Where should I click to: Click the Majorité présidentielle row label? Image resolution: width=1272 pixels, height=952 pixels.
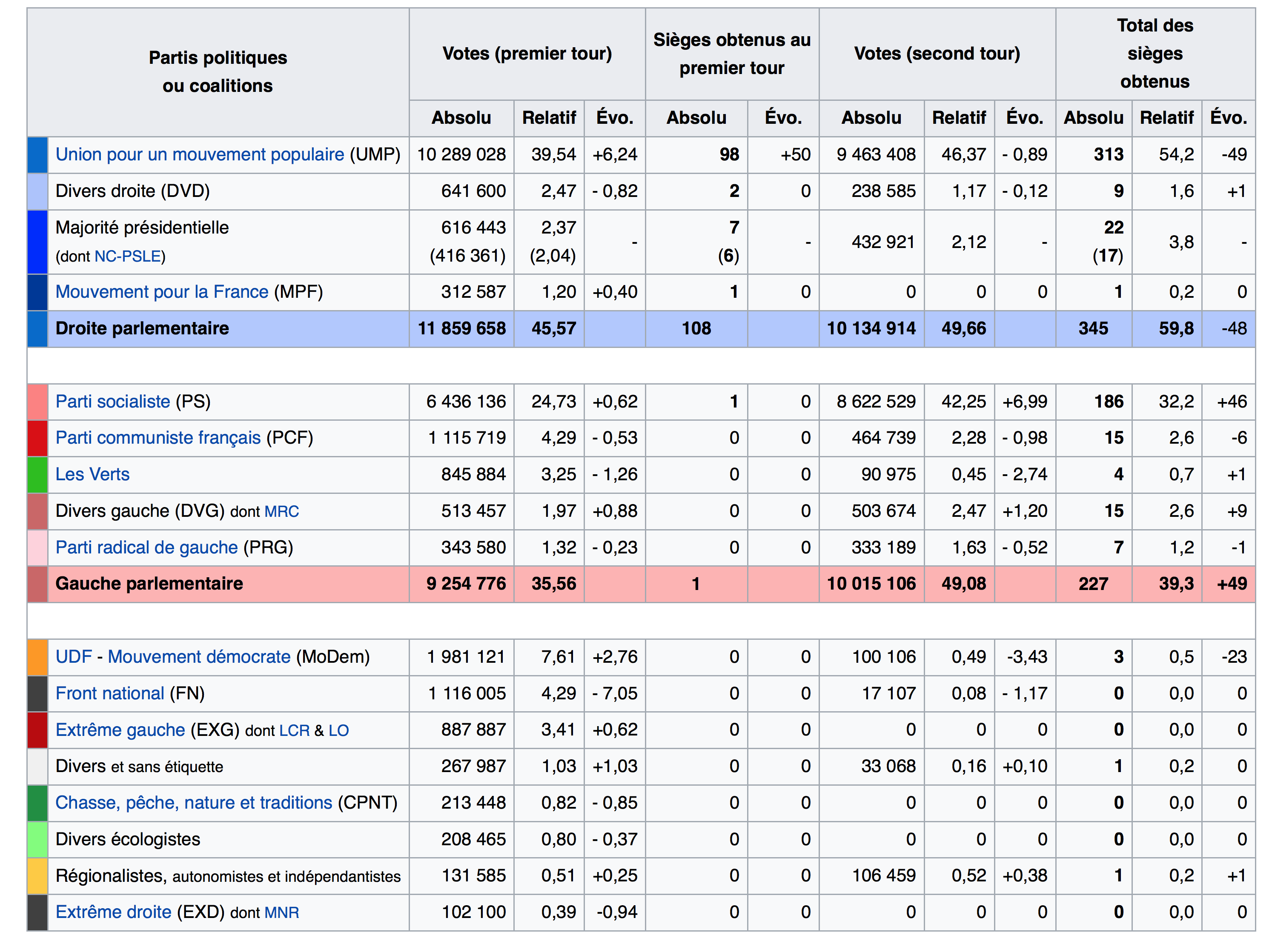pyautogui.click(x=142, y=228)
